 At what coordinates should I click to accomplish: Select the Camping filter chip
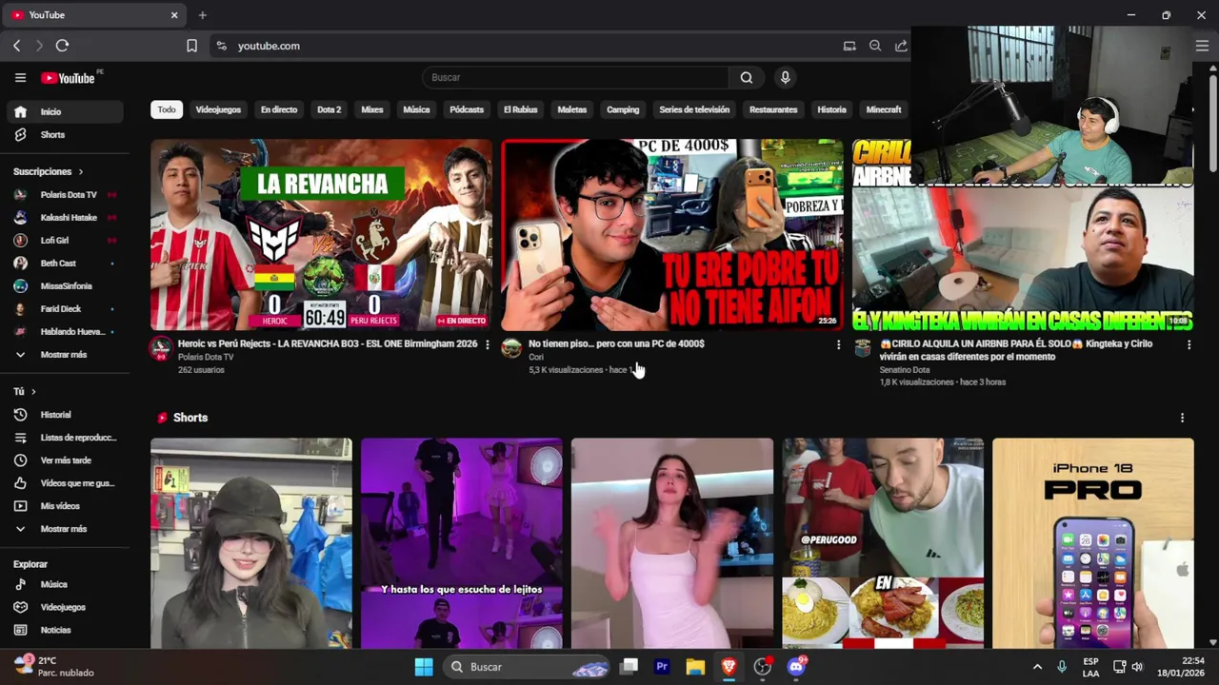point(623,109)
